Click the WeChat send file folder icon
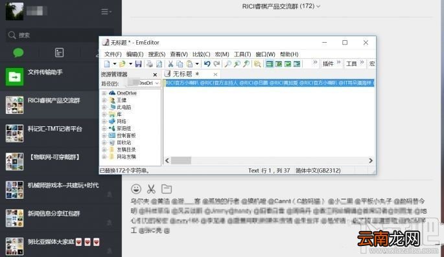Viewport: 444px width, 257px height. pyautogui.click(x=167, y=188)
